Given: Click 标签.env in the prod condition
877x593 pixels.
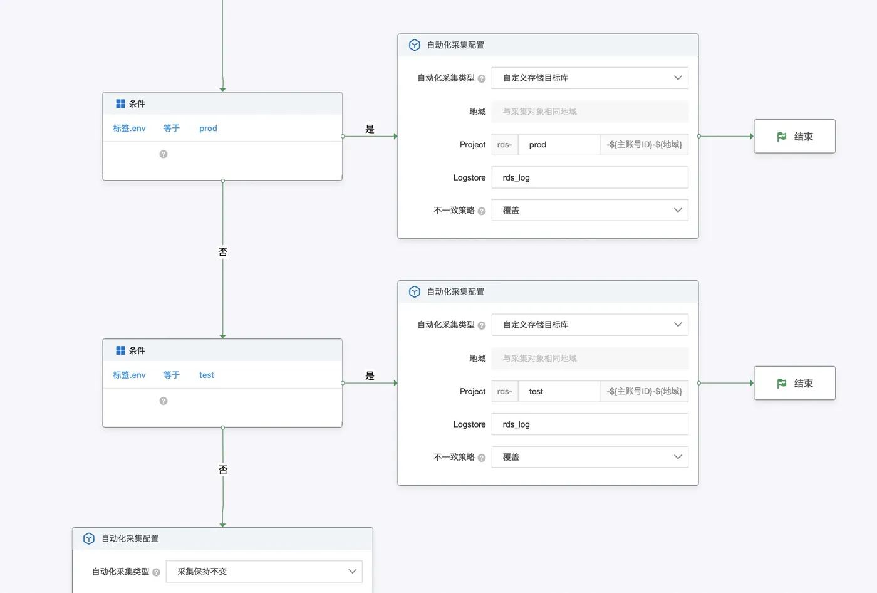Looking at the screenshot, I should 129,129.
